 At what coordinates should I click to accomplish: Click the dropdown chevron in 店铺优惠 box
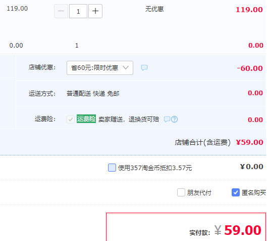tap(126, 68)
